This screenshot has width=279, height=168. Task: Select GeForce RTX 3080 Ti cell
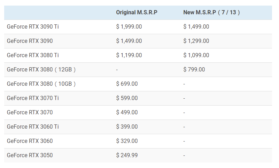[33, 55]
